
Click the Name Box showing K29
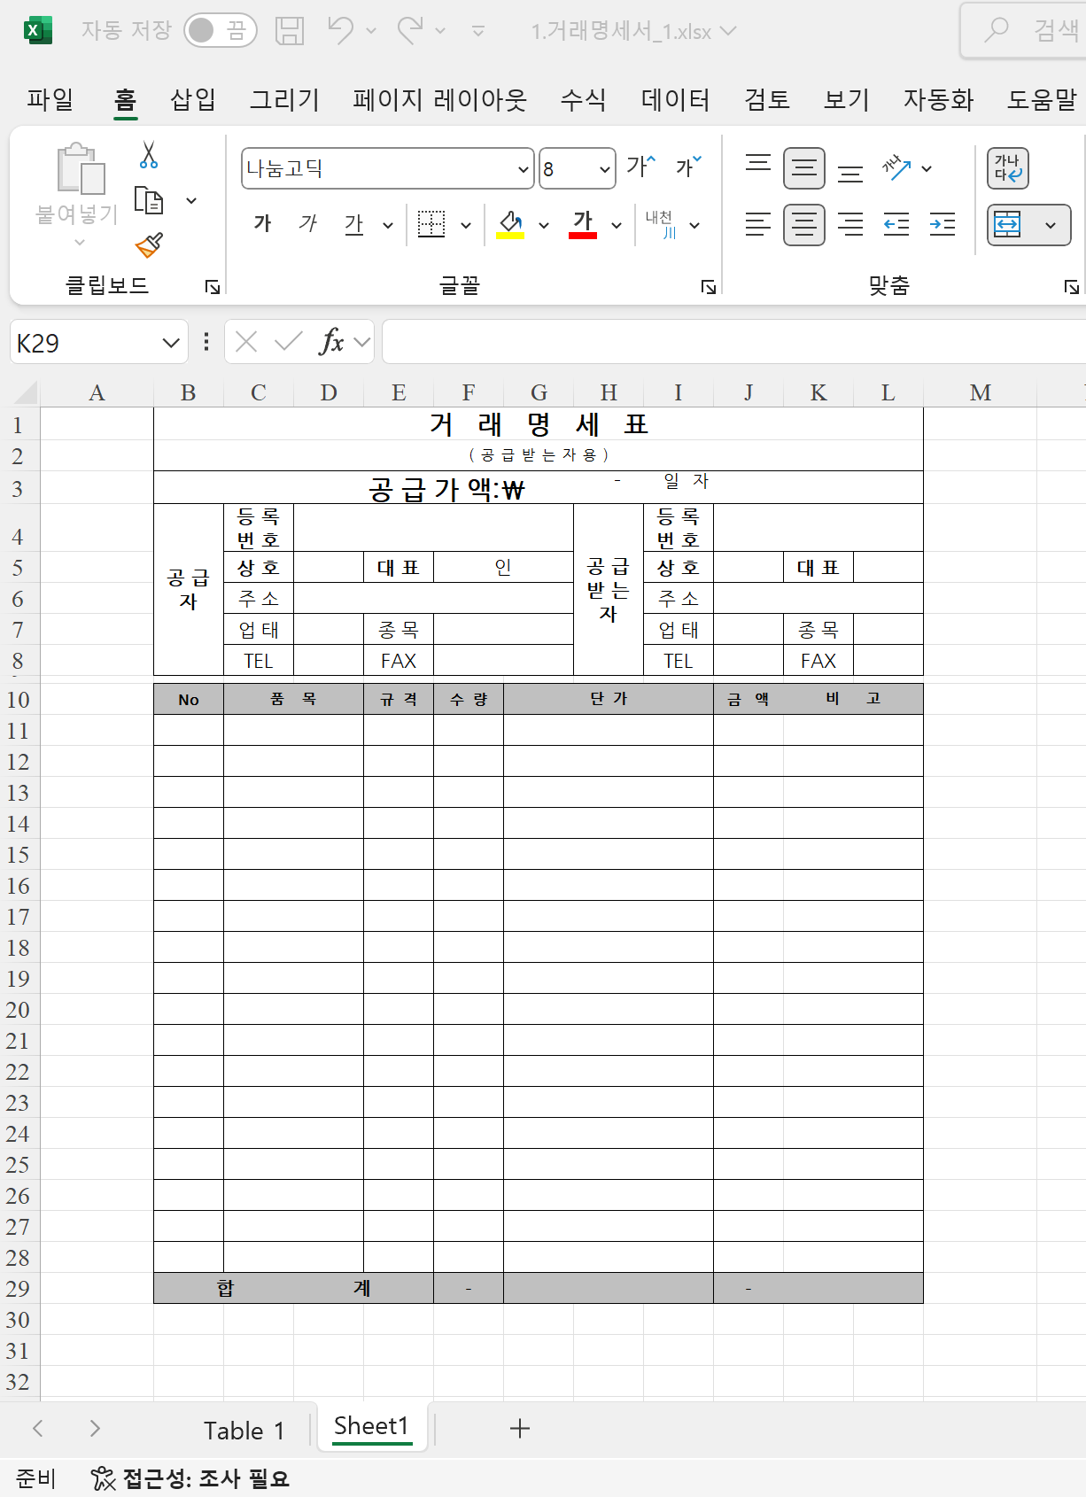point(98,343)
